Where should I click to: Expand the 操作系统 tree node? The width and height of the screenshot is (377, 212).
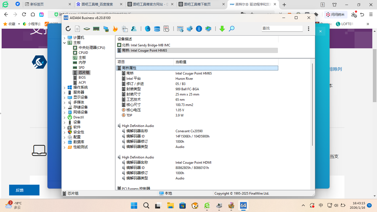65,88
